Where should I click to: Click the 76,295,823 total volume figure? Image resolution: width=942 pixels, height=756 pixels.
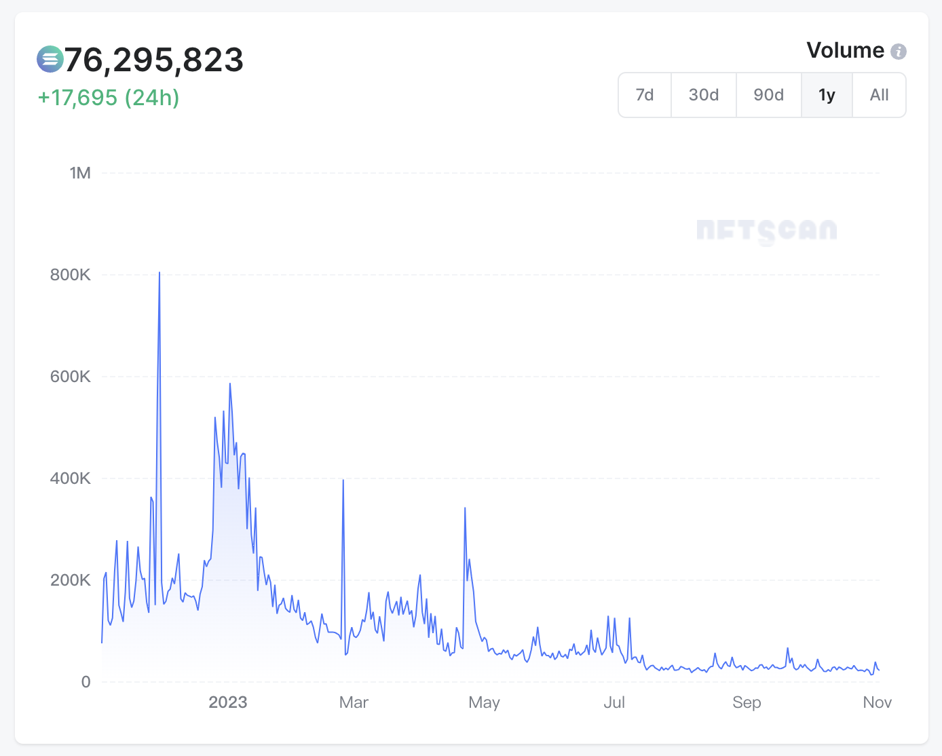pos(154,60)
